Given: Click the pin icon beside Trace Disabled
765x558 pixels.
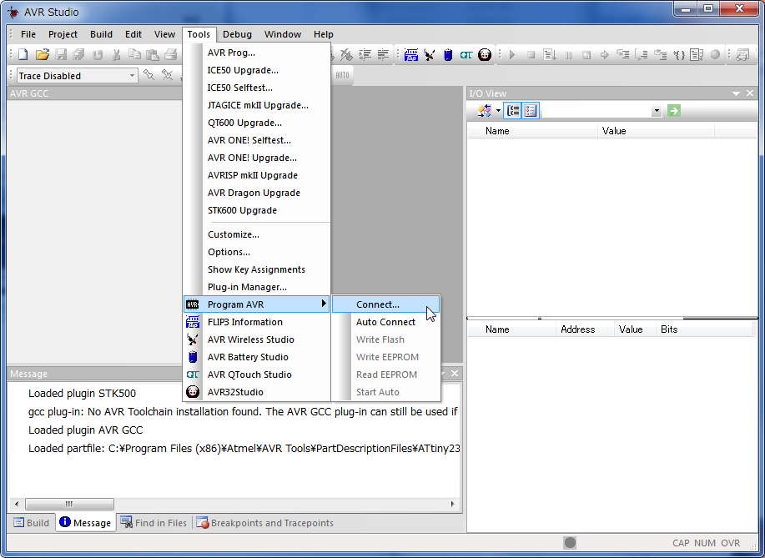Looking at the screenshot, I should pos(148,75).
